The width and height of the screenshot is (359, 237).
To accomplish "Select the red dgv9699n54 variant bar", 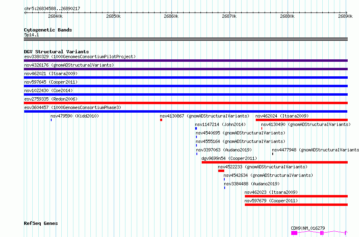I will (x=275, y=162).
